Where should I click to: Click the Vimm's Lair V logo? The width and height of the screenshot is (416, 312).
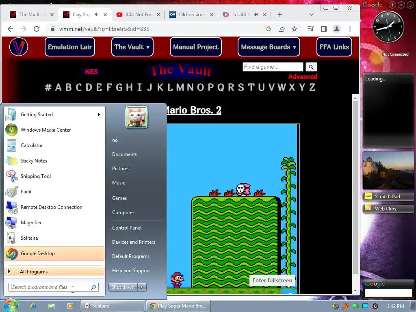coord(19,47)
